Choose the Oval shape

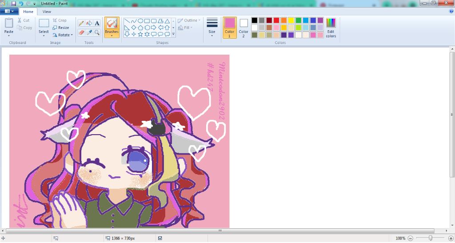(x=140, y=21)
